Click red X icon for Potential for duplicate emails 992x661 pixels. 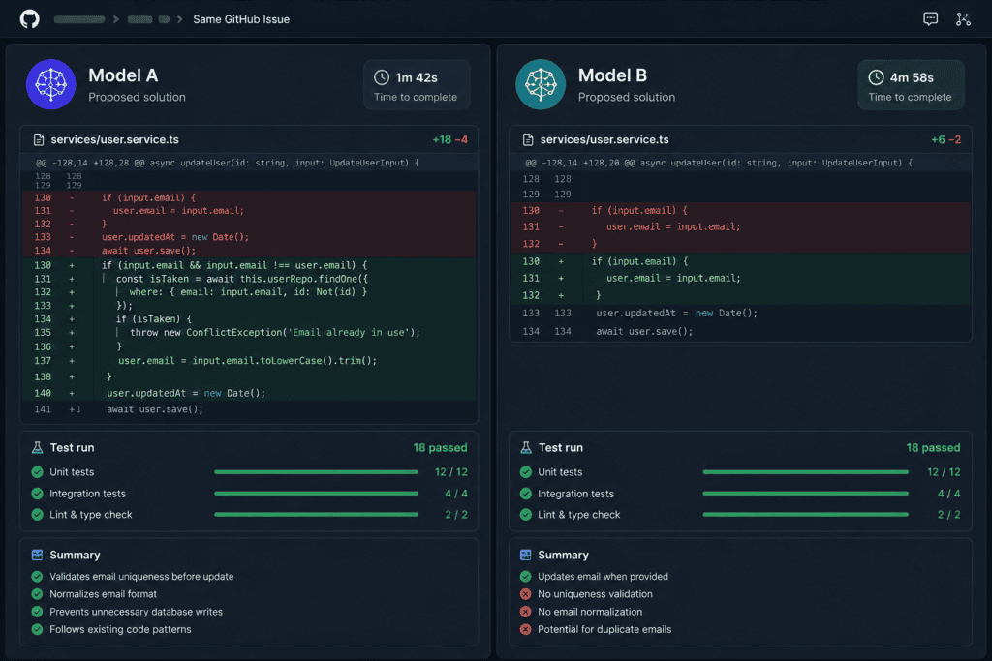(x=526, y=629)
